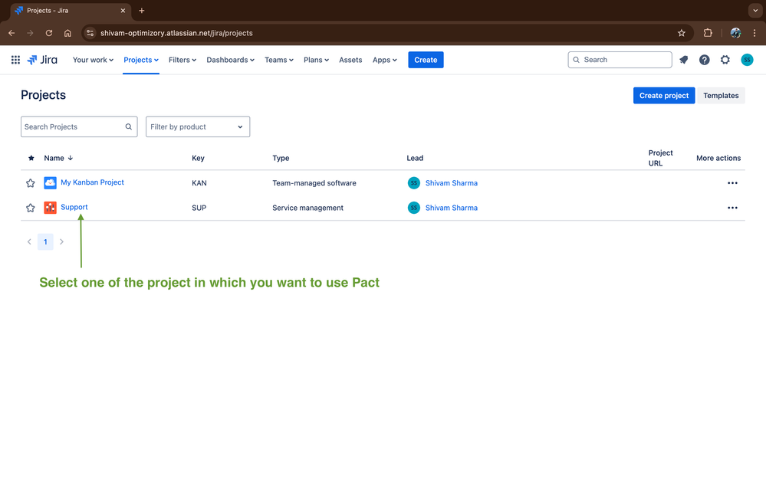Open the Jira app switcher grid icon

pos(15,60)
